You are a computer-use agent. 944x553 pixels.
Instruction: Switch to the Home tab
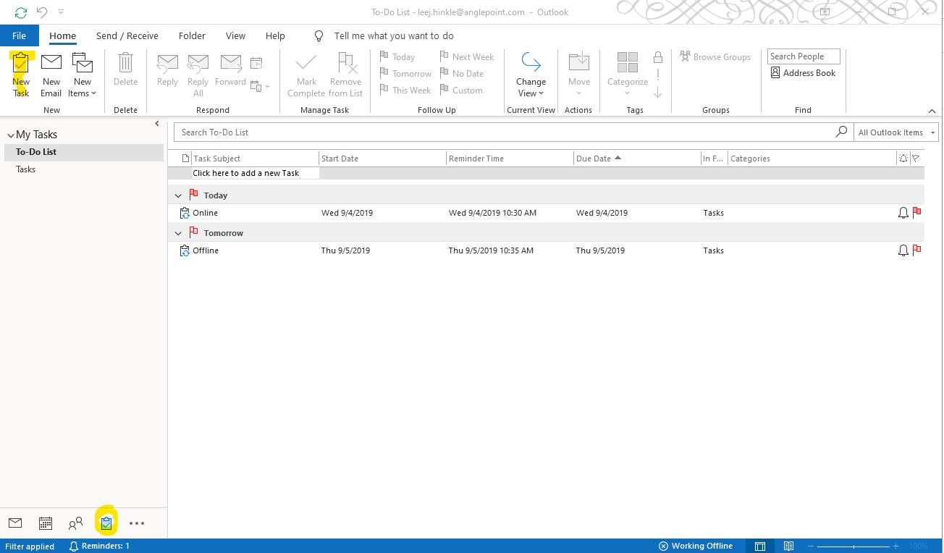[x=63, y=35]
